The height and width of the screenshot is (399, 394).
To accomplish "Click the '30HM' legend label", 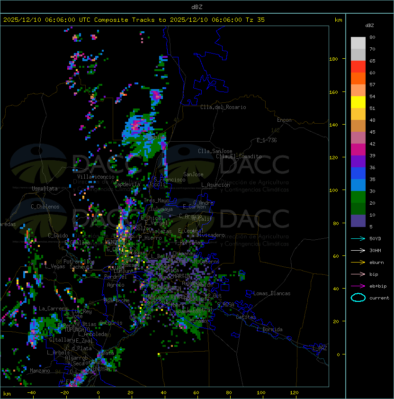I will click(375, 251).
